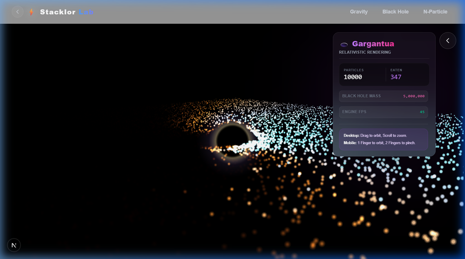
Task: Click the RELATIVISTIC RENDERING subtitle
Action: coord(365,52)
